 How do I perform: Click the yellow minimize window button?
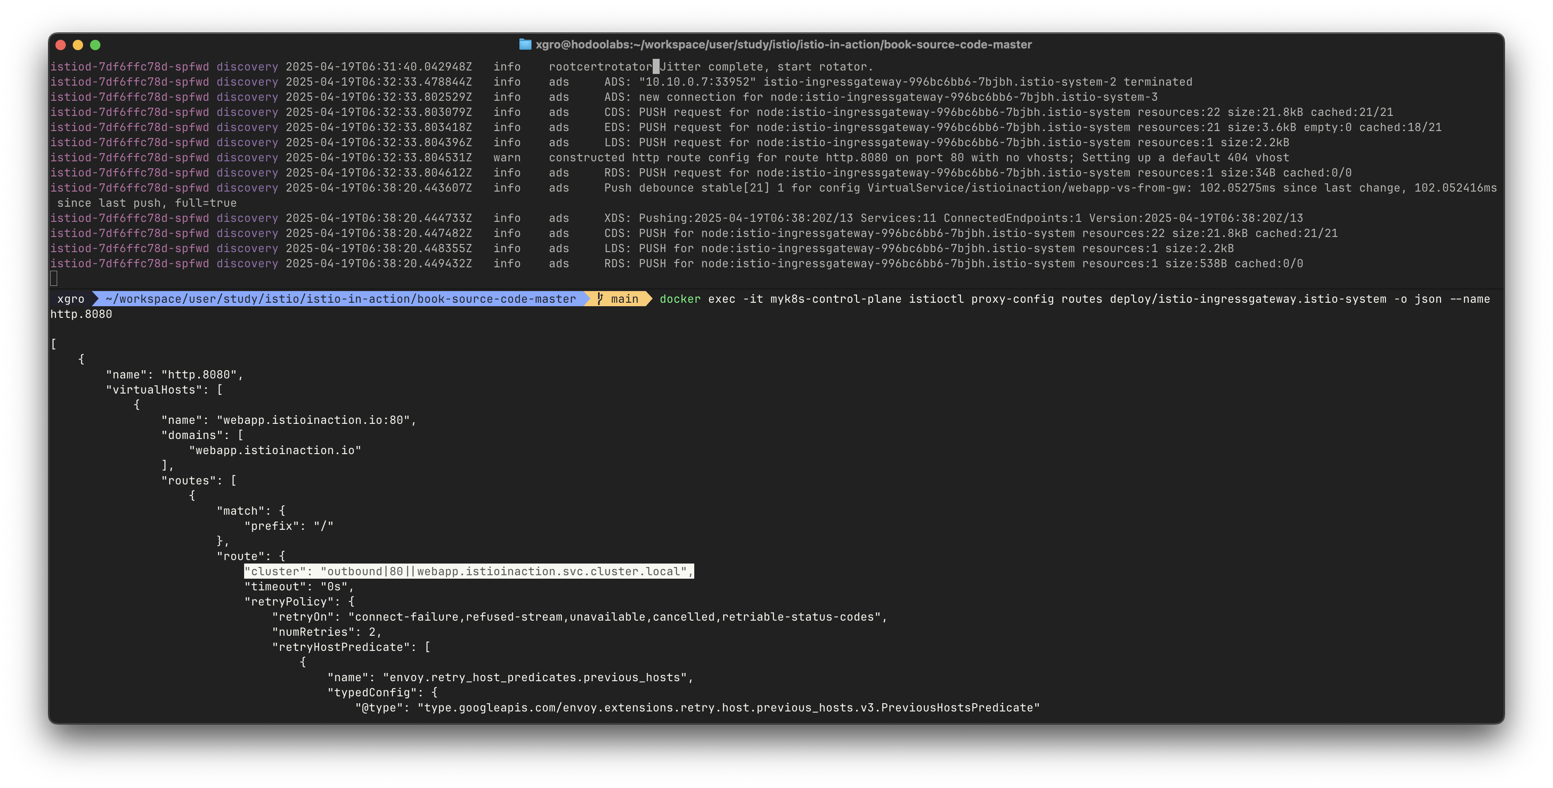pyautogui.click(x=78, y=45)
